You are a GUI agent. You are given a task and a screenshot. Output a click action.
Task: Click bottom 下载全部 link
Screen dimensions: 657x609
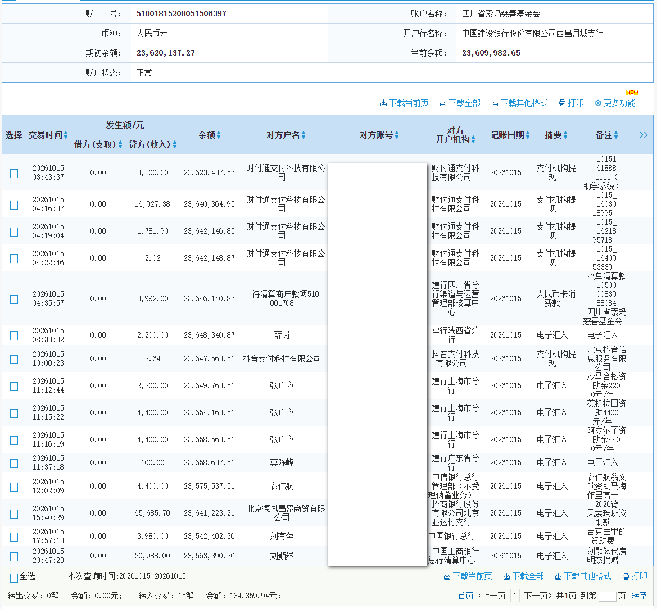click(524, 576)
